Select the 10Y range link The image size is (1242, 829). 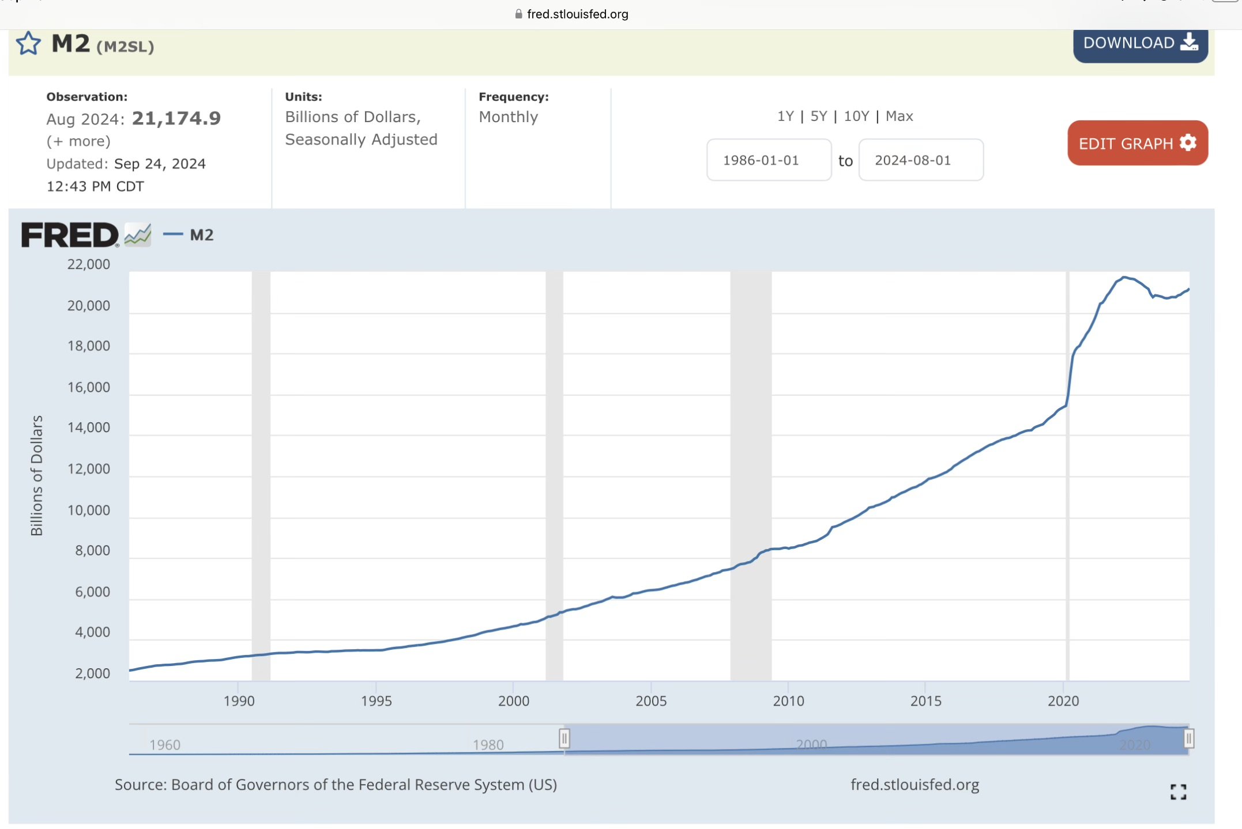(x=857, y=116)
